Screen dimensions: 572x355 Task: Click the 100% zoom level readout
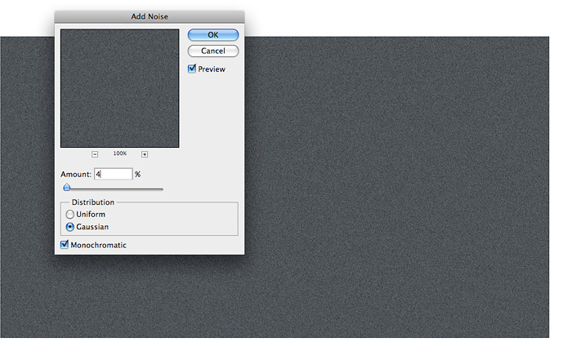point(120,153)
